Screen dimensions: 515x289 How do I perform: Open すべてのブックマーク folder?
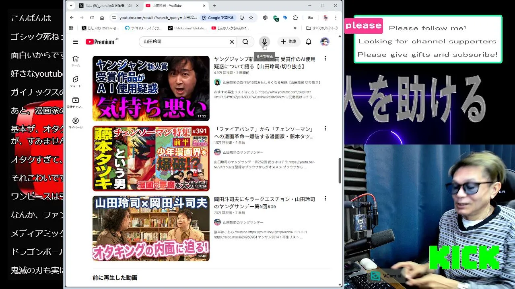click(x=322, y=28)
